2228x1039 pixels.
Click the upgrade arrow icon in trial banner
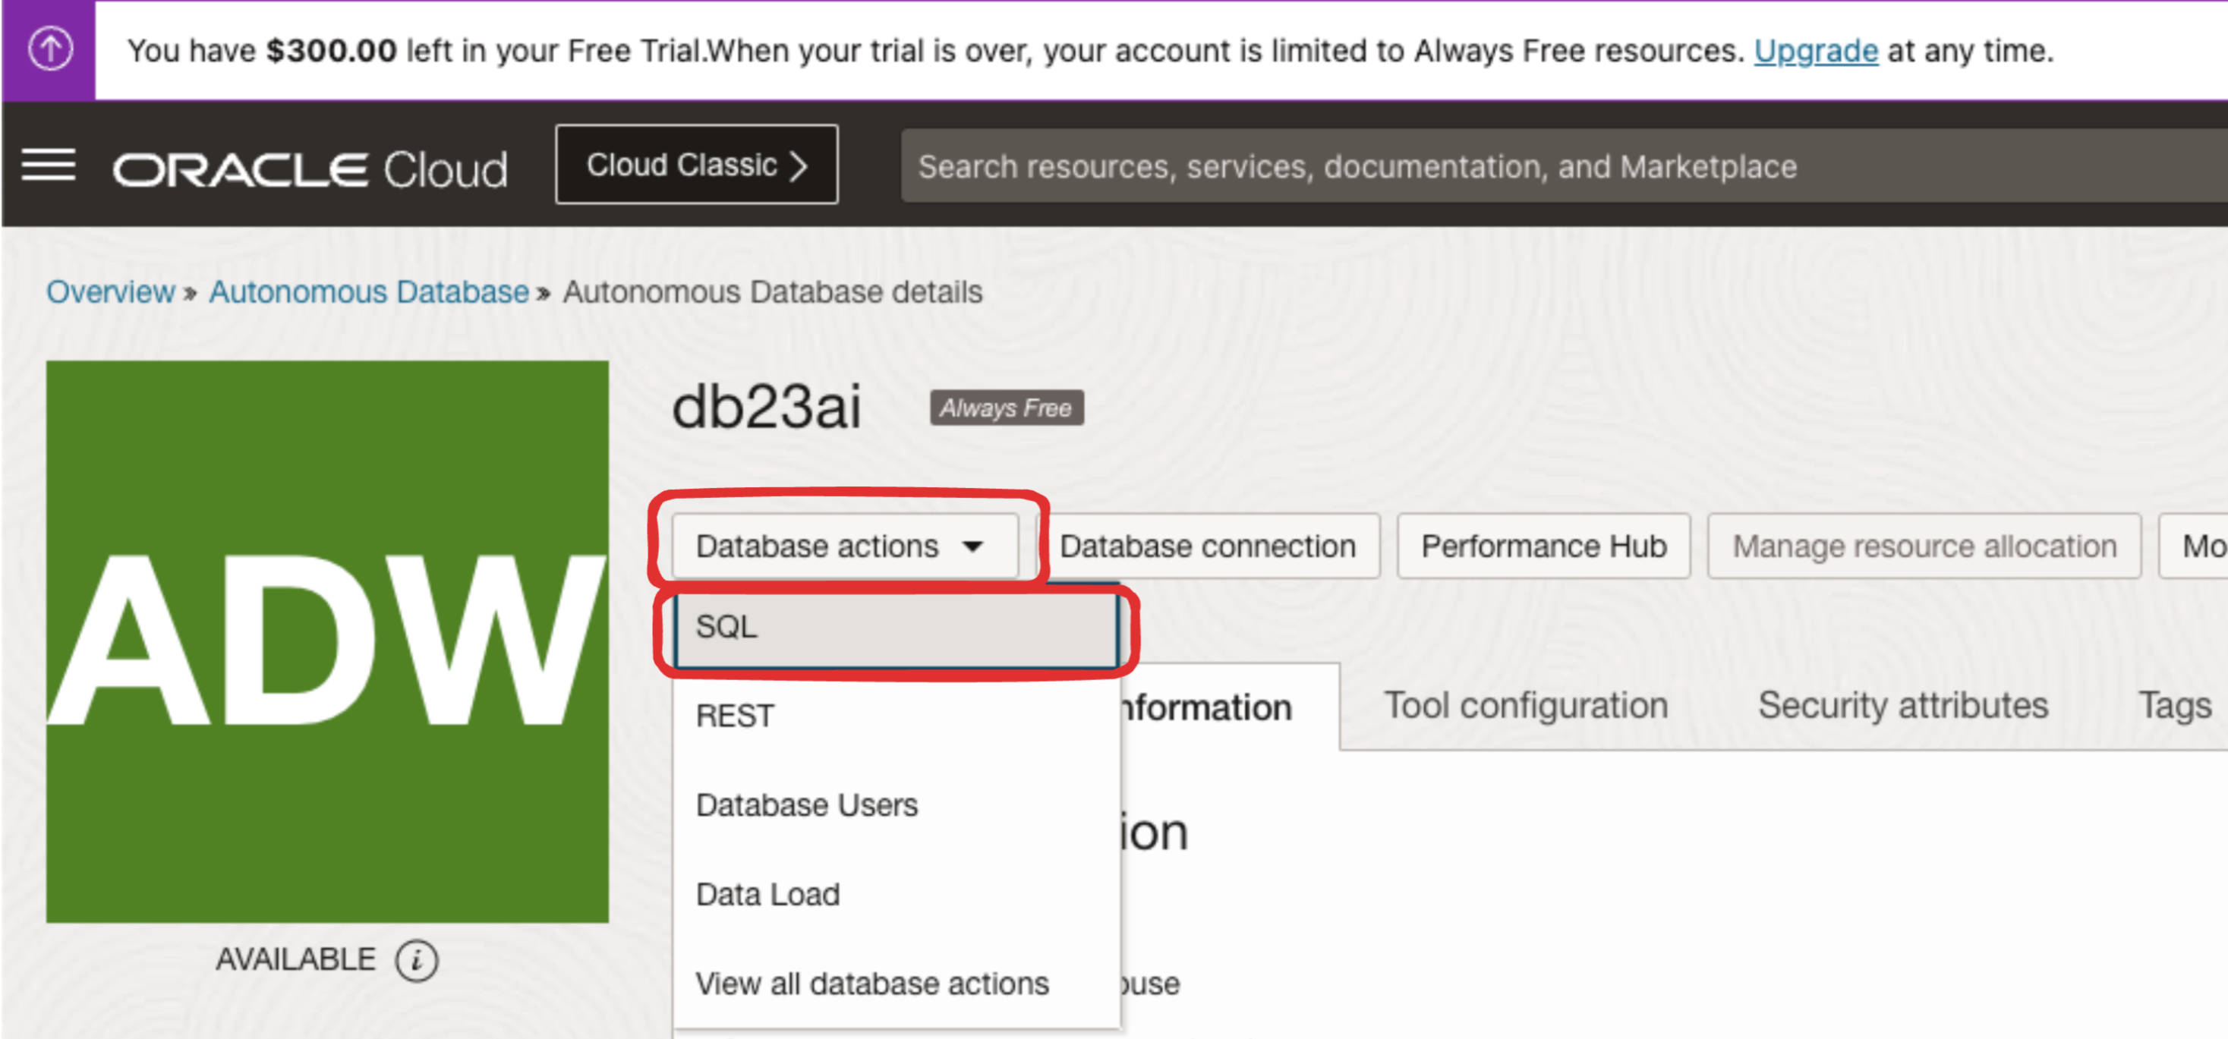(50, 49)
